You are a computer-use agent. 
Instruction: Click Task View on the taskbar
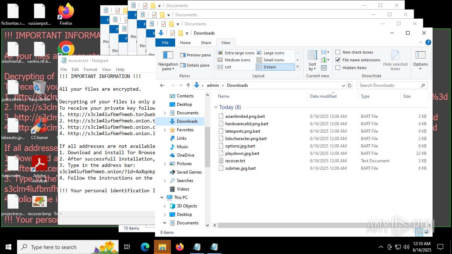pyautogui.click(x=127, y=247)
